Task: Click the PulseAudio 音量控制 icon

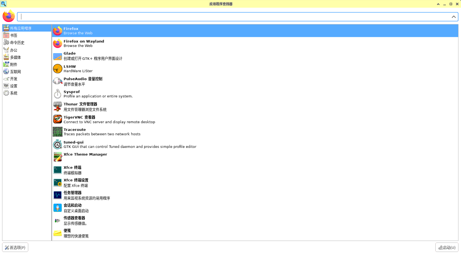Action: pyautogui.click(x=58, y=81)
